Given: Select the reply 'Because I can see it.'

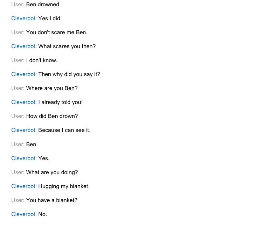Looking at the screenshot, I should click(x=64, y=130).
